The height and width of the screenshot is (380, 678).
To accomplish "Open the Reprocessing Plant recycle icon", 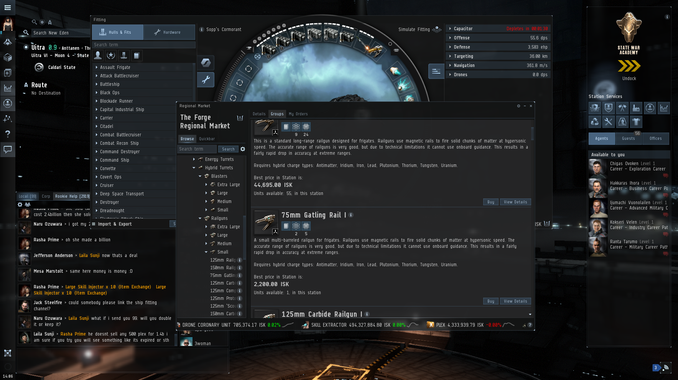I will coord(594,122).
